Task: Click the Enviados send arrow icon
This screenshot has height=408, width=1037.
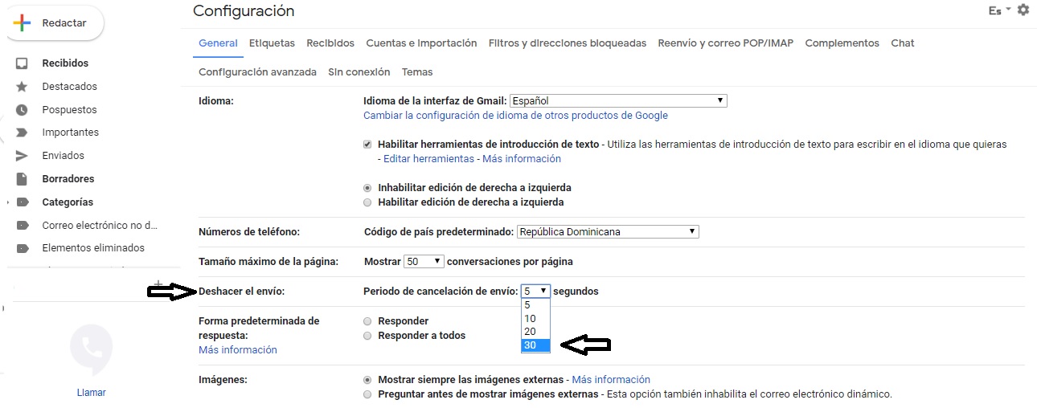Action: [x=23, y=156]
